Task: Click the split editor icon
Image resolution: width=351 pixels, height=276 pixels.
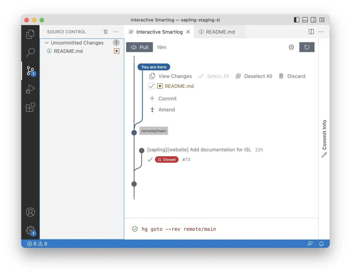Action: 311,32
